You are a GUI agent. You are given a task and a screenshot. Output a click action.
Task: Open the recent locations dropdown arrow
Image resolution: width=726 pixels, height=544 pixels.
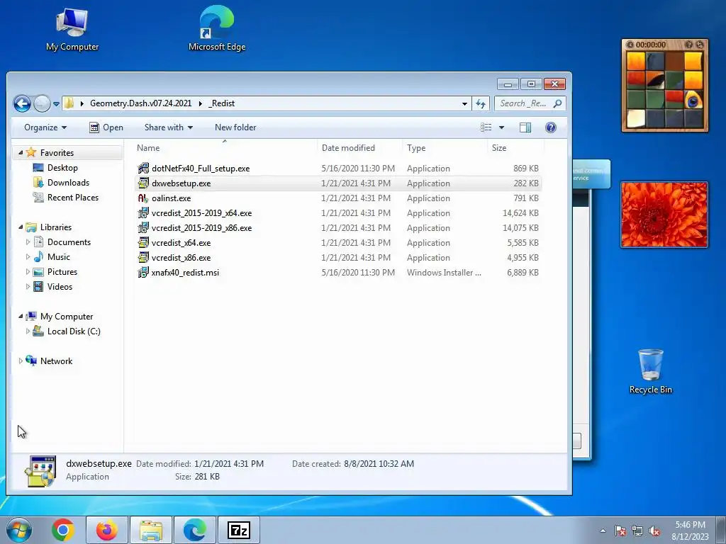56,104
